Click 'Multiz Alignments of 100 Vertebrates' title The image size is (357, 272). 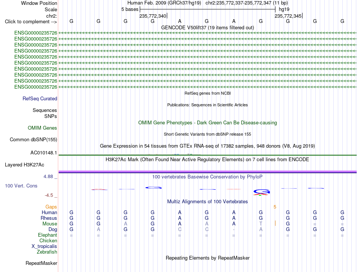coord(207,201)
